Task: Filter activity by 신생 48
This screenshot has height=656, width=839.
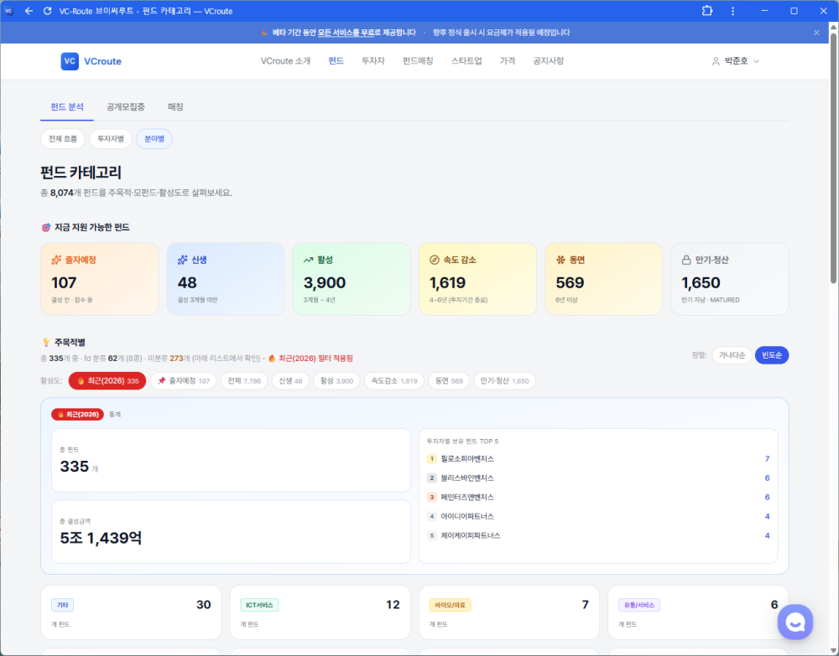Action: tap(290, 381)
